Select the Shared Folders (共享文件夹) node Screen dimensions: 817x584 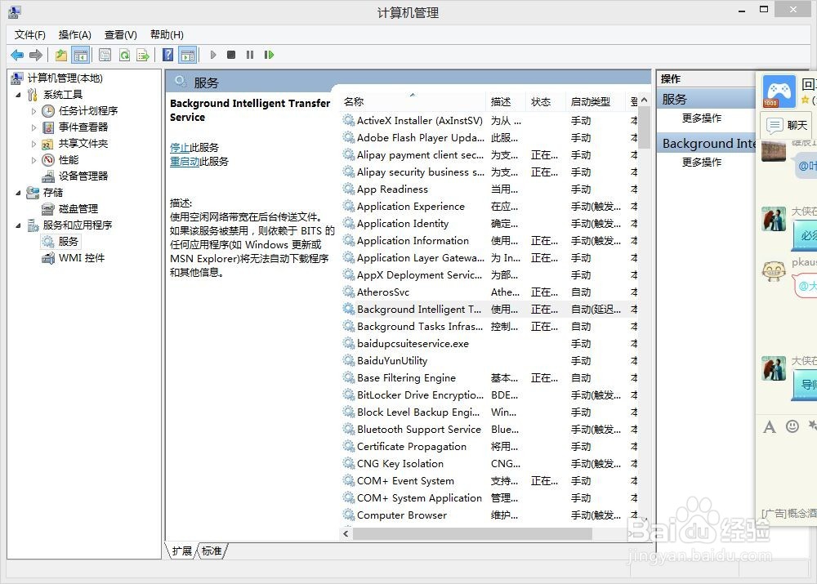tap(83, 143)
